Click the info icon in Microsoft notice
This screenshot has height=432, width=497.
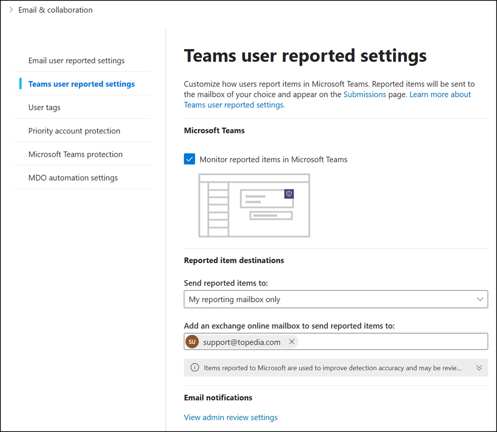(195, 367)
